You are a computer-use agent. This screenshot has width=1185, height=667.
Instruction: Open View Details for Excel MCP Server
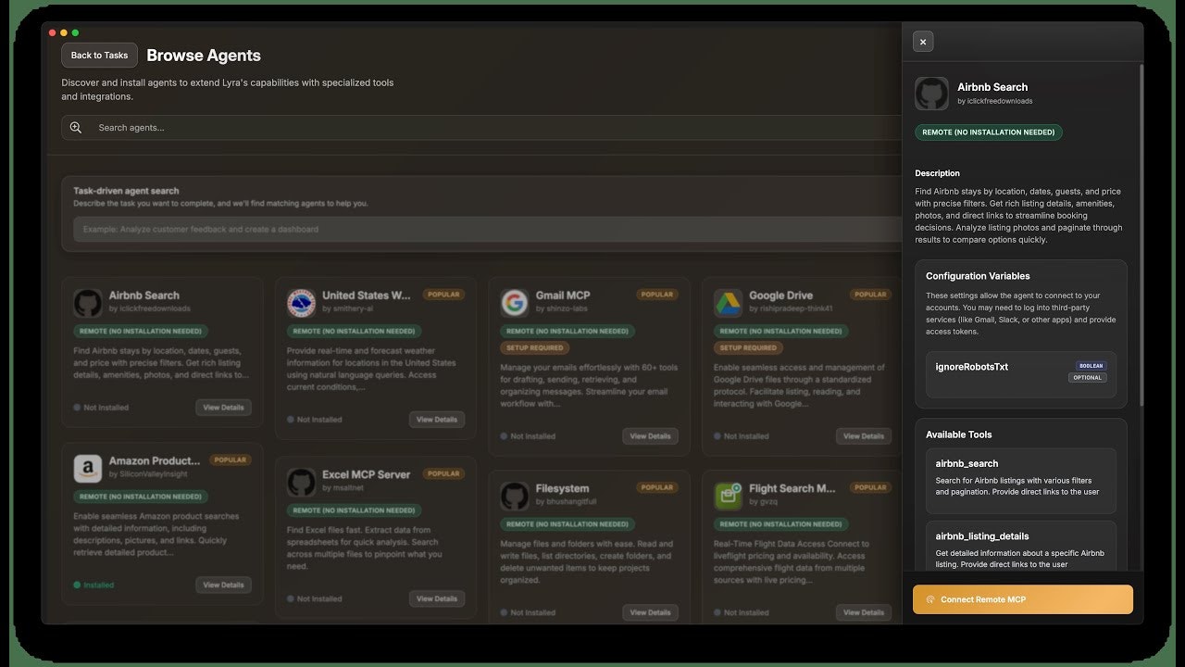pyautogui.click(x=437, y=598)
